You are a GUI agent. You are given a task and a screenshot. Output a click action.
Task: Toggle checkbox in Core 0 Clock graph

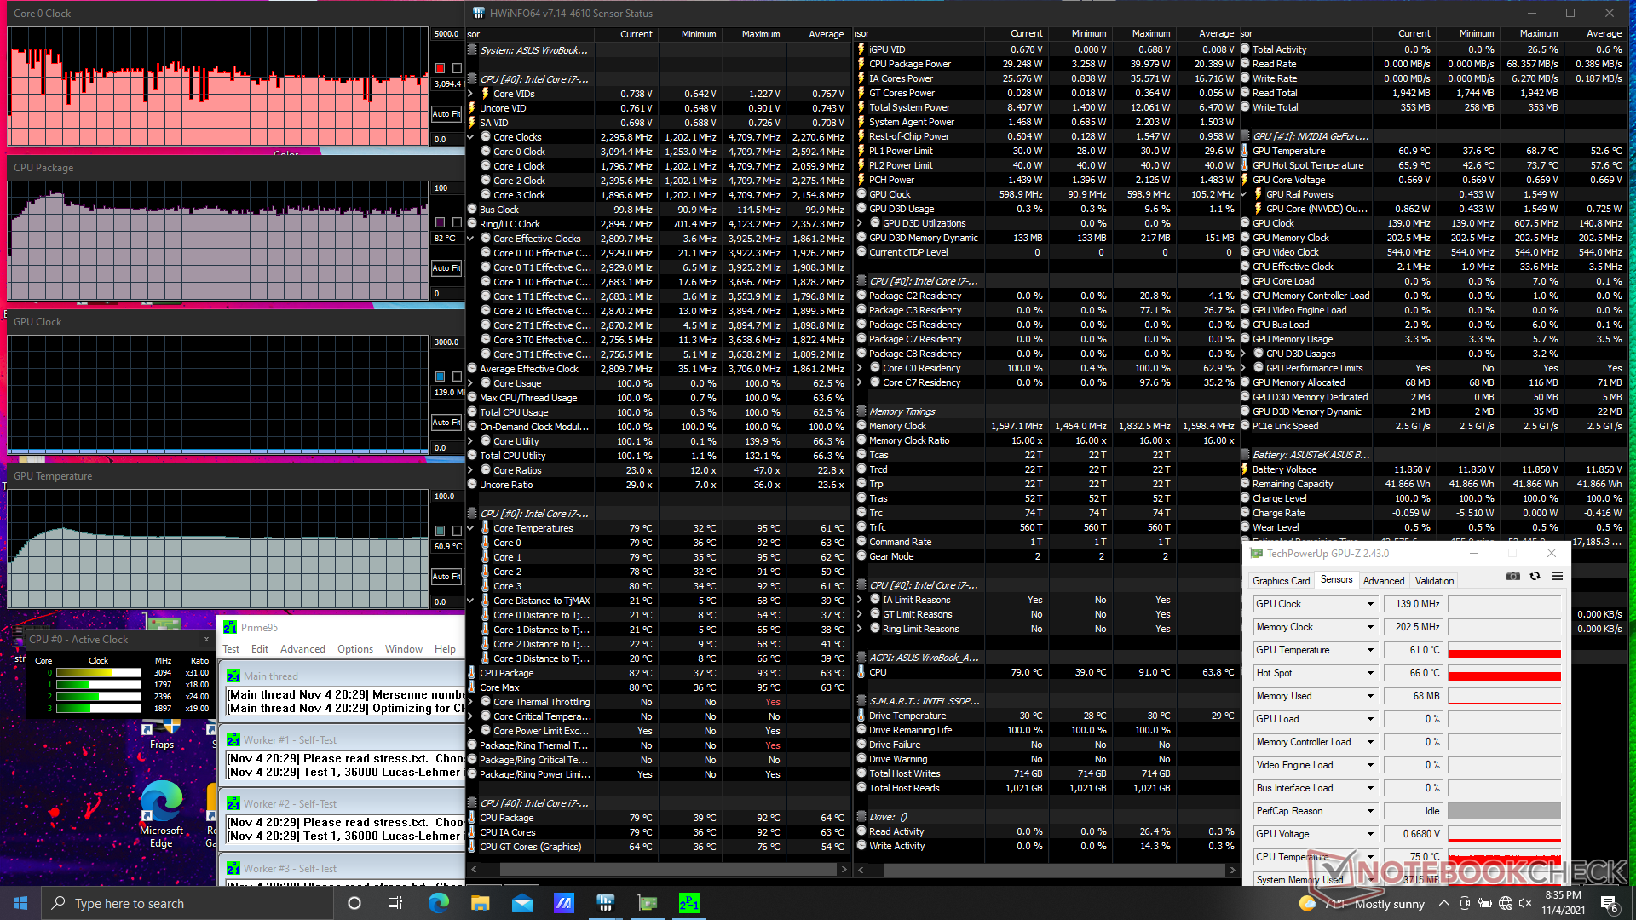pyautogui.click(x=457, y=68)
